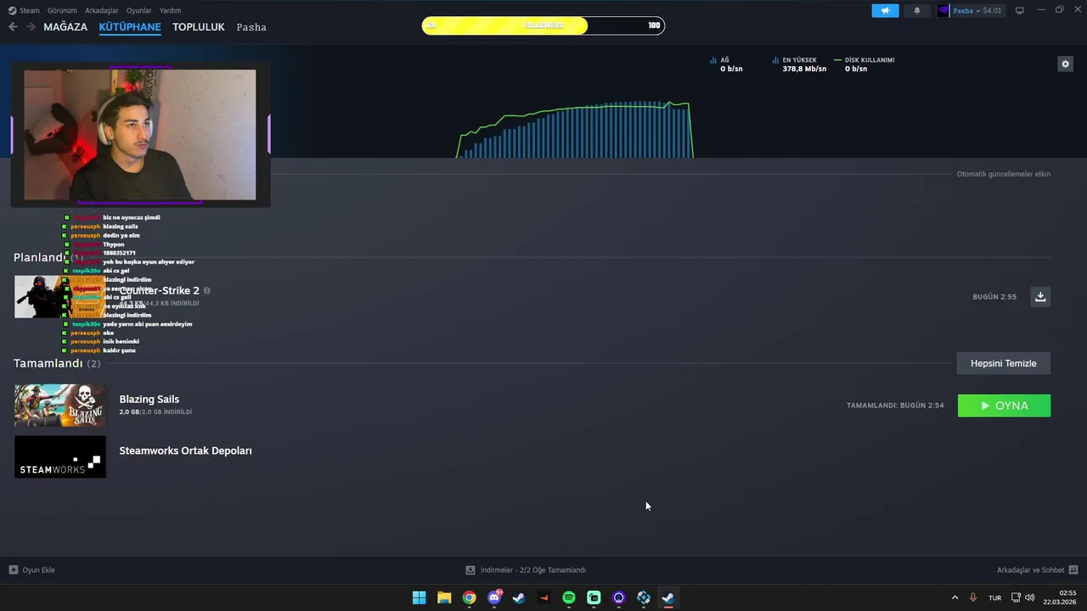Click the Blazing Sails cover thumbnail
This screenshot has width=1087, height=611.
[60, 406]
